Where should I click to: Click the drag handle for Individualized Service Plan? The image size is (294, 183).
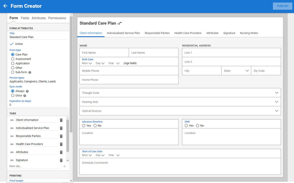(12, 128)
